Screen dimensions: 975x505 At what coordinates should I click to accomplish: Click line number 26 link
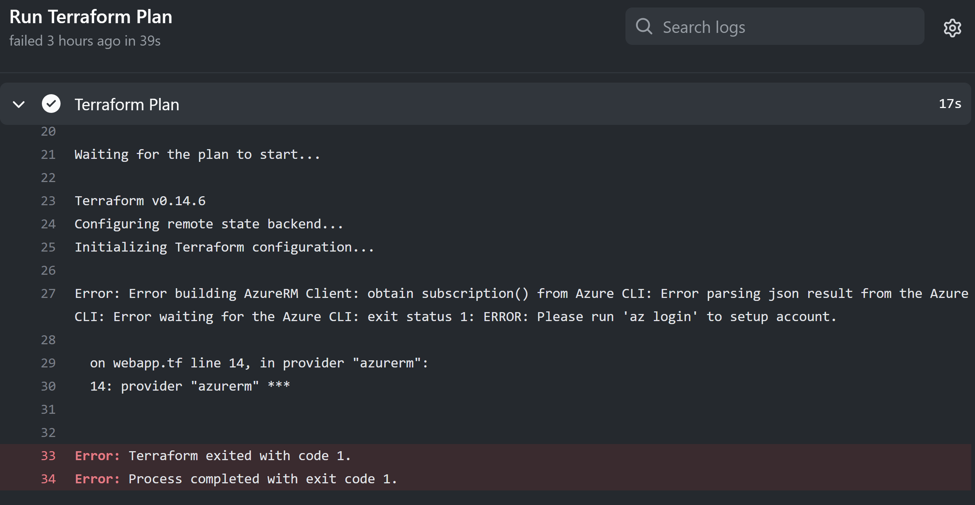pos(48,270)
